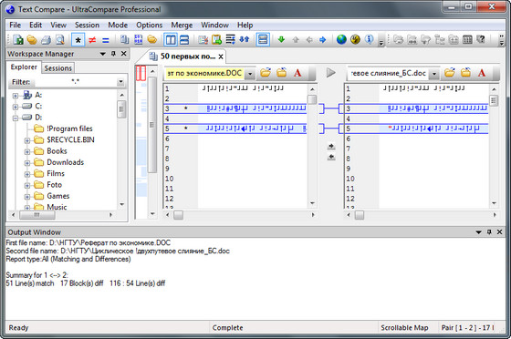Open the Options menu
This screenshot has height=339, width=511.
[150, 25]
